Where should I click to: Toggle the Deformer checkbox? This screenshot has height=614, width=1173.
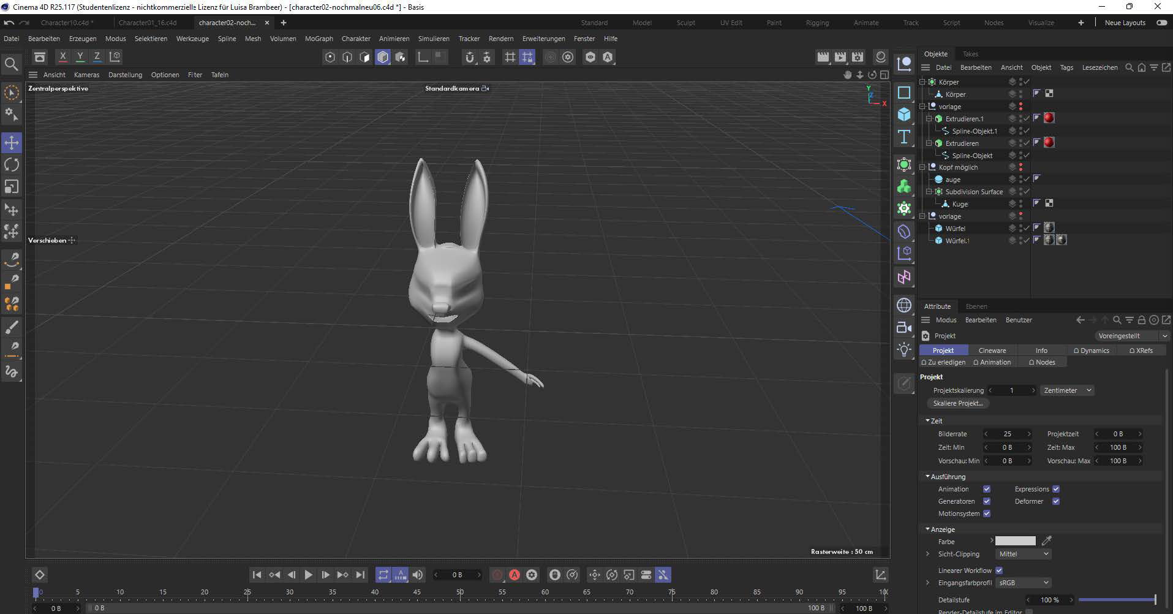point(1056,501)
